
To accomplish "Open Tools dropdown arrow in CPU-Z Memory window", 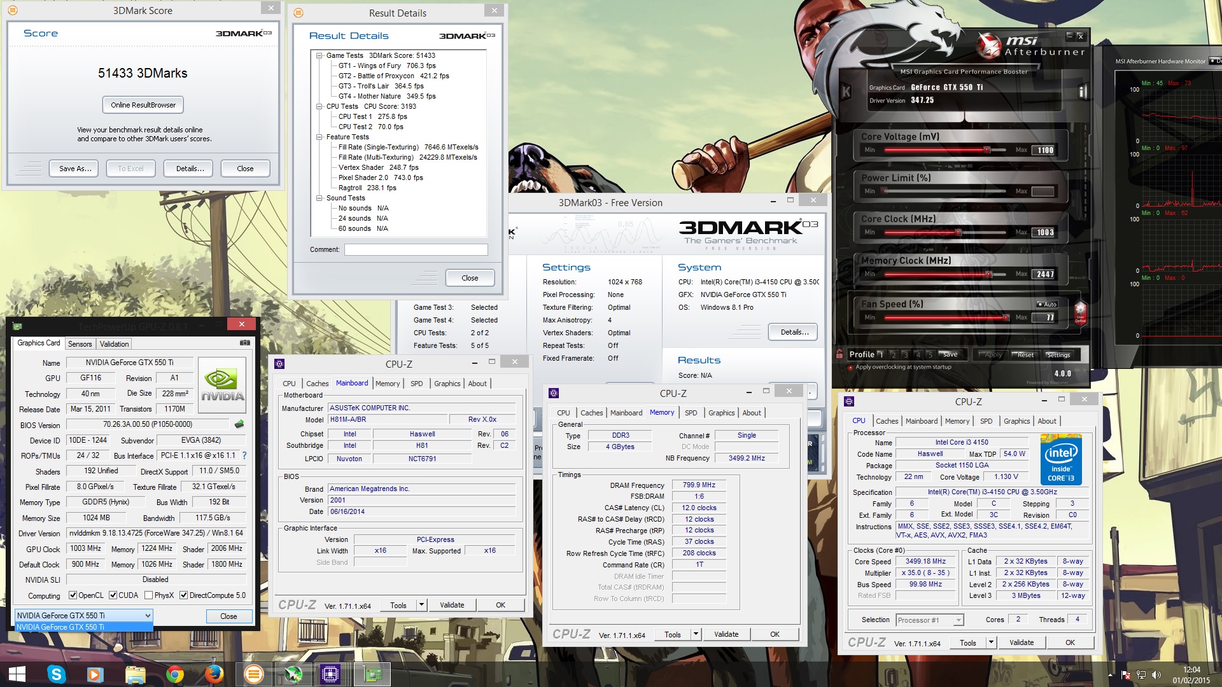I will pyautogui.click(x=696, y=634).
